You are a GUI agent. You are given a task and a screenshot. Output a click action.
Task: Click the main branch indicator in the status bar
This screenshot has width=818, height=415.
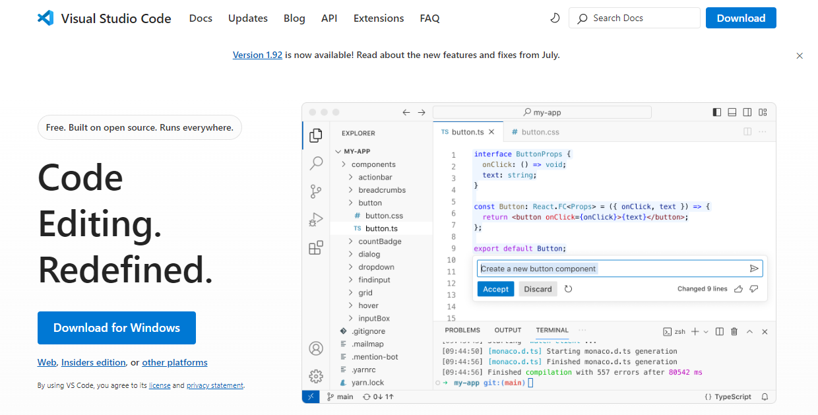click(x=340, y=397)
